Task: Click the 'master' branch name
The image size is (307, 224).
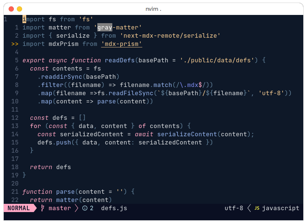Action: click(x=60, y=208)
